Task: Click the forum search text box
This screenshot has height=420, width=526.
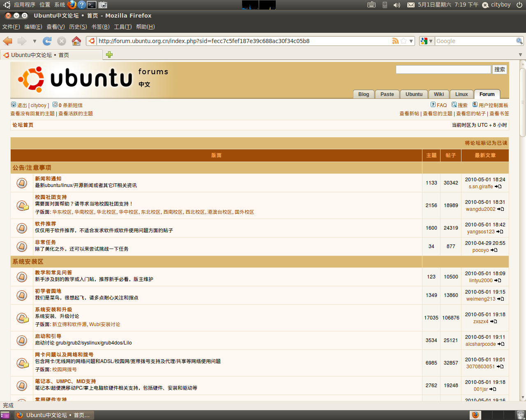Action: (443, 70)
